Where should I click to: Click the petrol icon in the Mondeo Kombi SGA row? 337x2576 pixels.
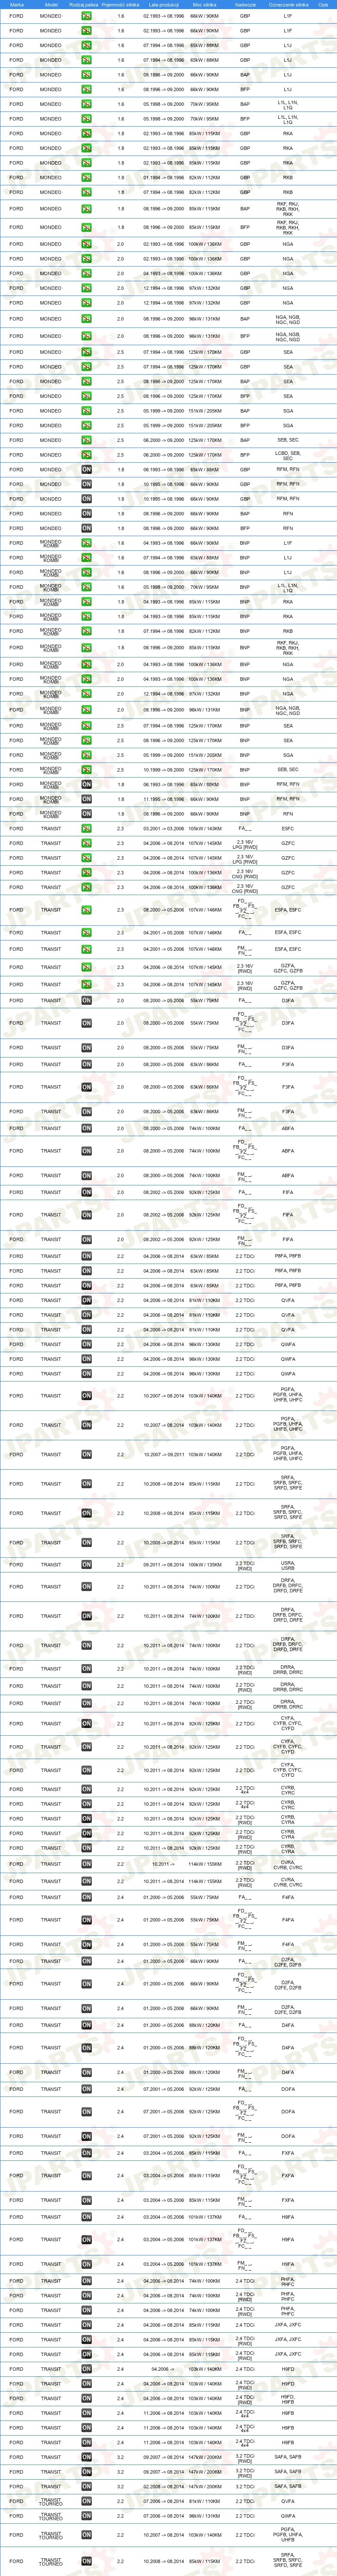(87, 755)
